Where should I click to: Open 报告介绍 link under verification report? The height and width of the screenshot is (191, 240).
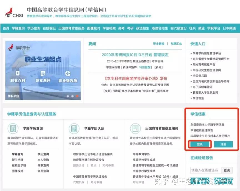79,165
